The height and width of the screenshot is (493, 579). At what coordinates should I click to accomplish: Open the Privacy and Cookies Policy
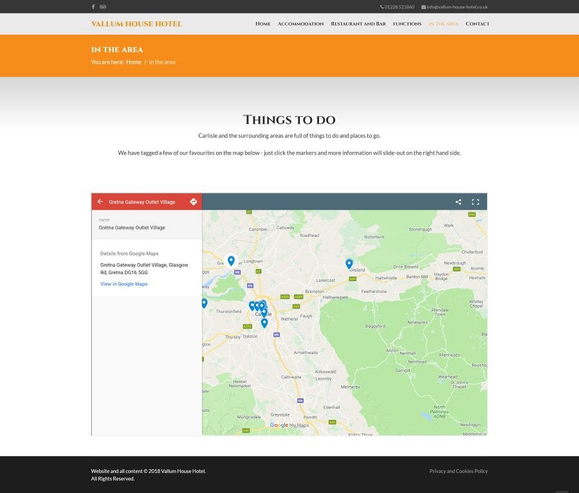tap(459, 471)
